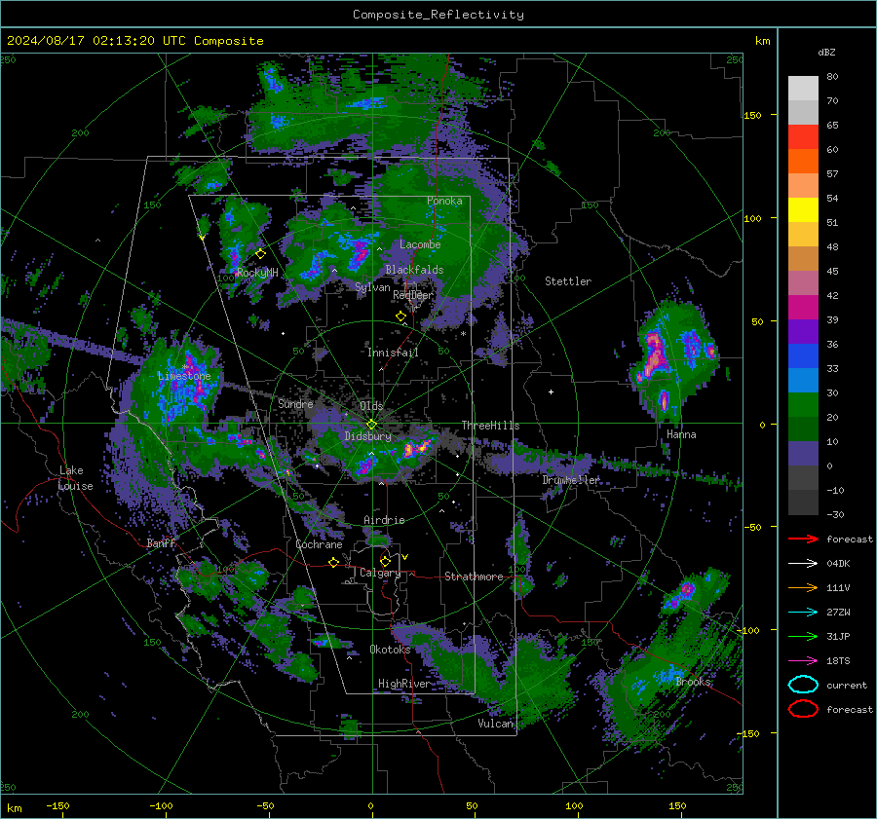The image size is (877, 819).
Task: Click the Brooks label
Action: [693, 682]
